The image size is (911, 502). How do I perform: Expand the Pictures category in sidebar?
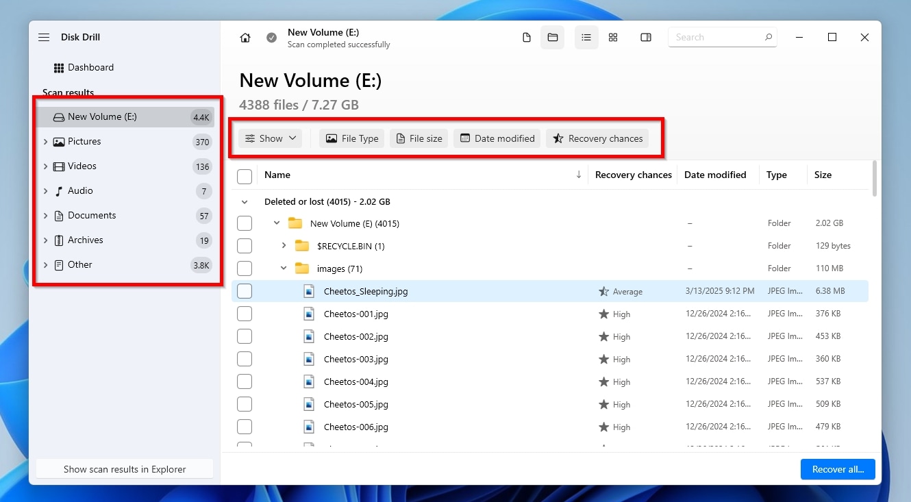point(45,141)
